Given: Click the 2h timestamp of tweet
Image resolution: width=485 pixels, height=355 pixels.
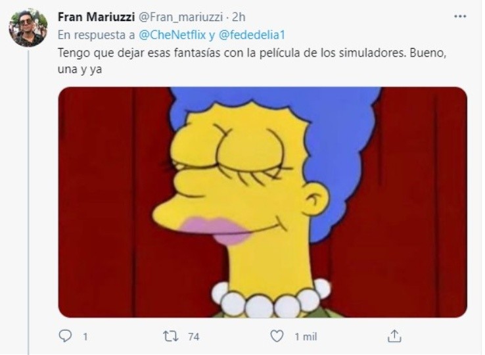Looking at the screenshot, I should (239, 17).
